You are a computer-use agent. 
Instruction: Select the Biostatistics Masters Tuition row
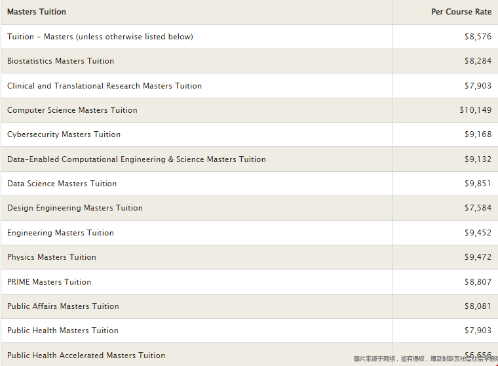click(60, 61)
